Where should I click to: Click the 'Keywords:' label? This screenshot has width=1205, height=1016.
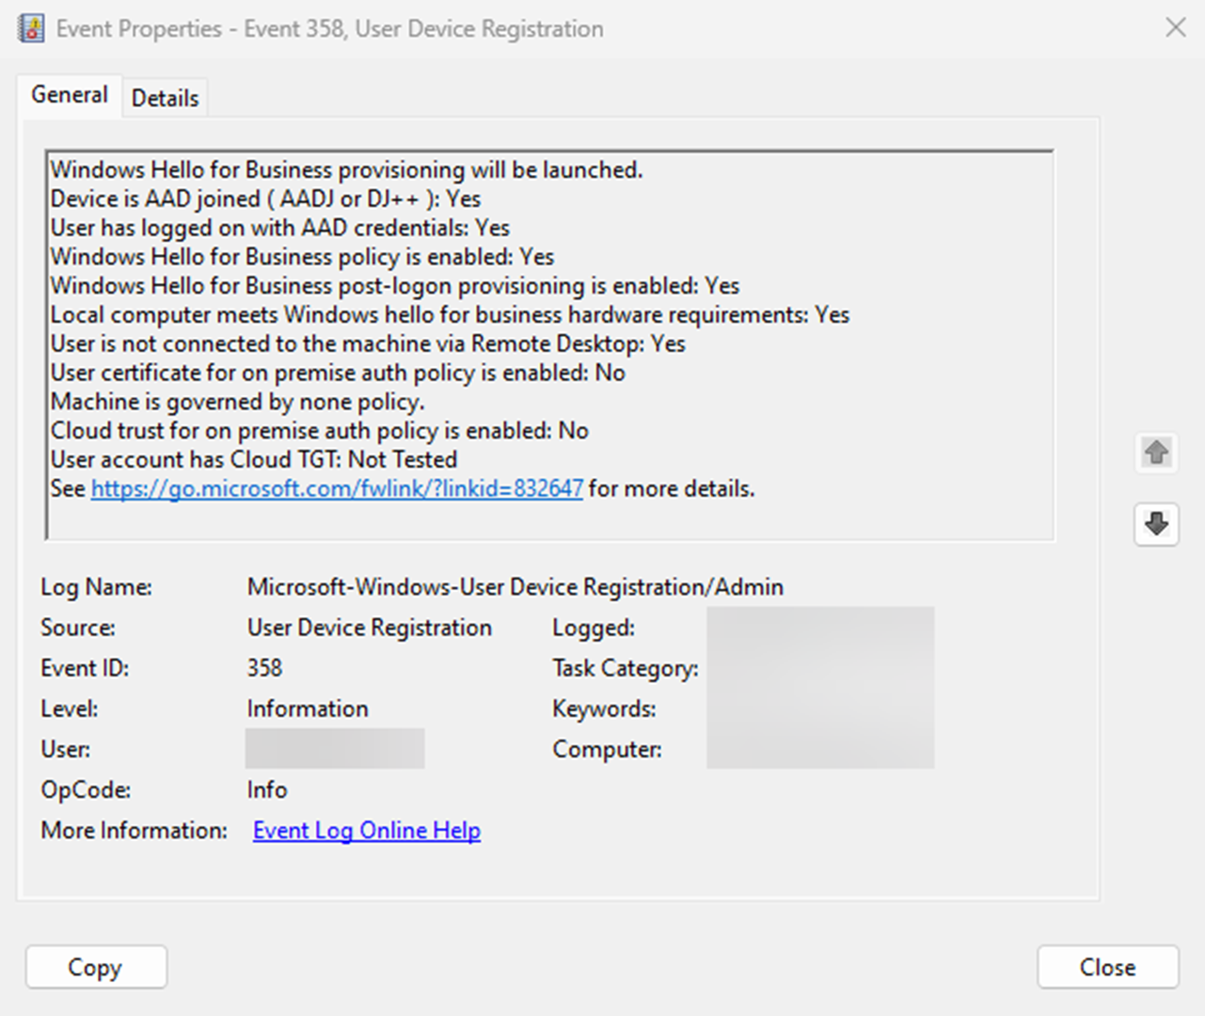604,708
